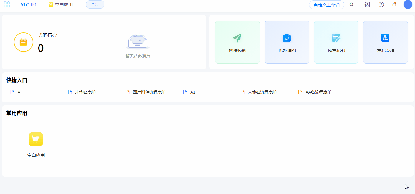Open the AA名流程表单 shortcut link
Image resolution: width=415 pixels, height=194 pixels.
coord(318,92)
